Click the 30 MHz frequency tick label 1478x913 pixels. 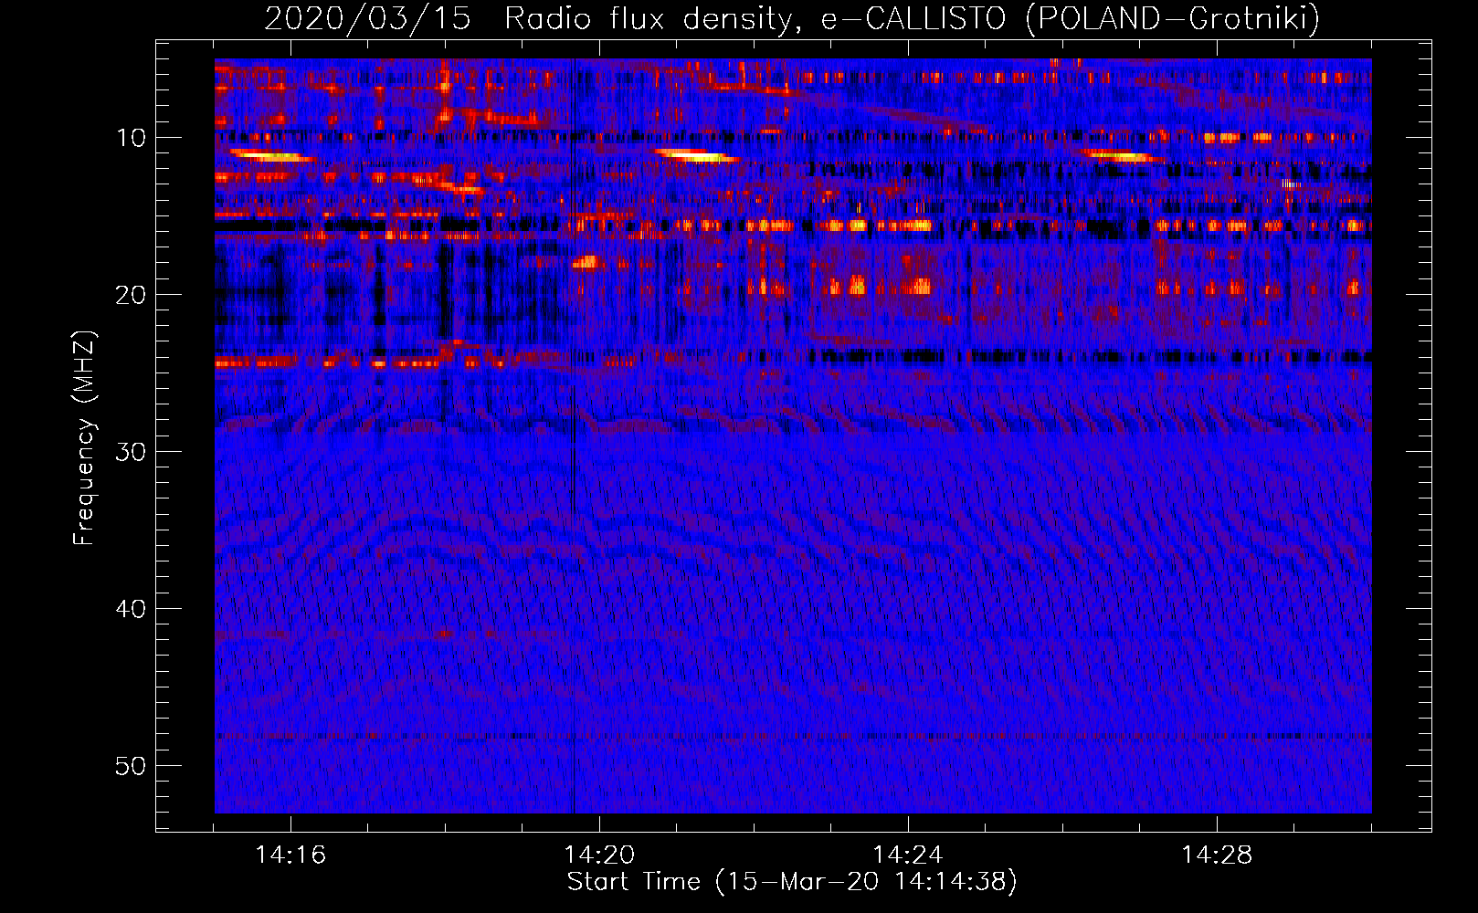[131, 452]
